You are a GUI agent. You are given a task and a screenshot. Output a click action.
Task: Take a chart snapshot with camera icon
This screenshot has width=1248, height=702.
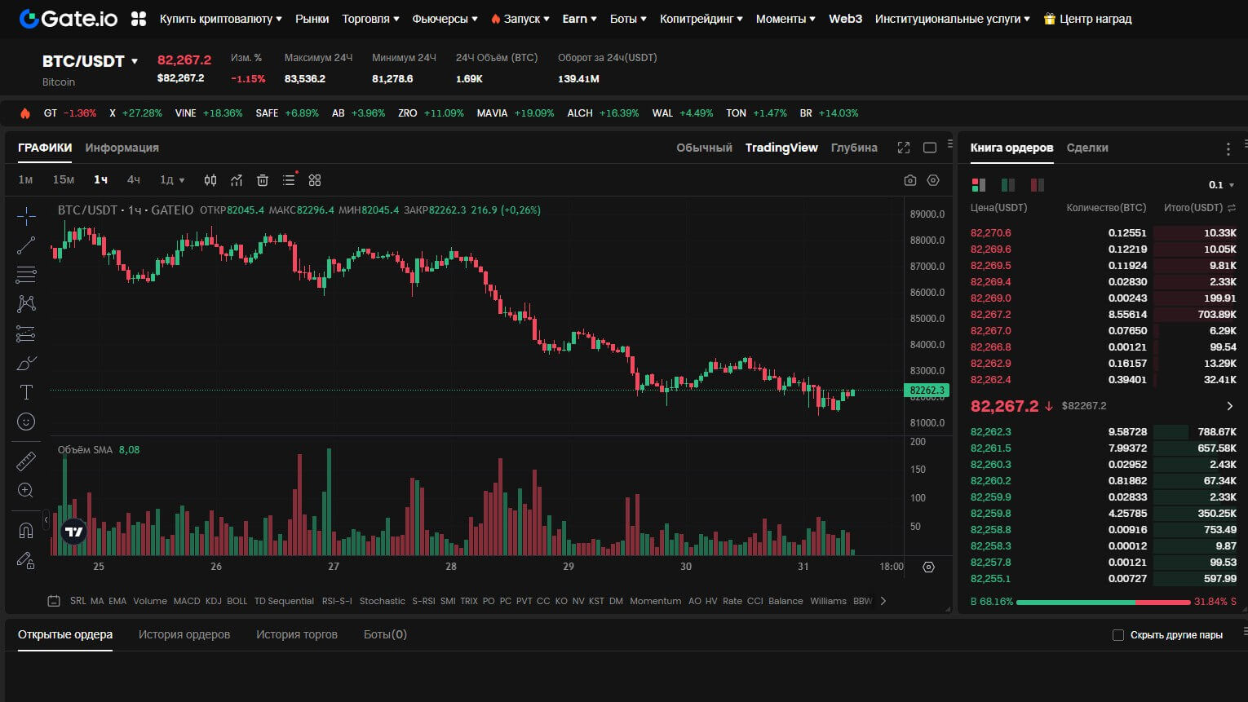[x=910, y=180]
